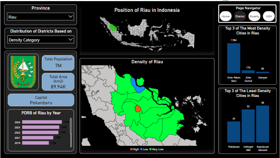Image resolution: width=280 pixels, height=158 pixels.
Task: Select the orange Pekanbaru region on the map
Action: [x=138, y=108]
